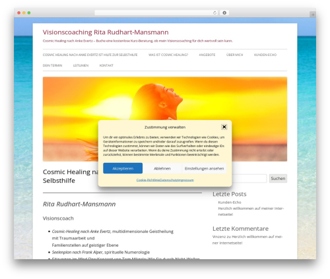Open the Herzlich willkommen post under Letzte Posts
Image resolution: width=330 pixels, height=279 pixels.
click(251, 211)
